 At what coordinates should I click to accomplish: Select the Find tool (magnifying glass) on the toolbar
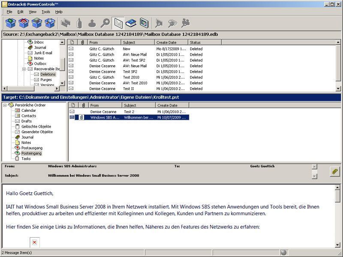[x=105, y=23]
